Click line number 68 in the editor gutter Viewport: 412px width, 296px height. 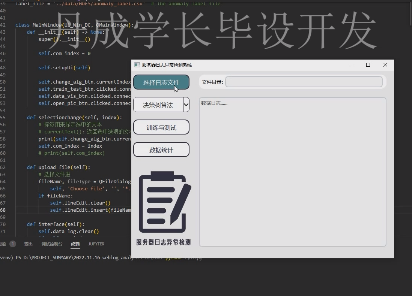(x=3, y=210)
